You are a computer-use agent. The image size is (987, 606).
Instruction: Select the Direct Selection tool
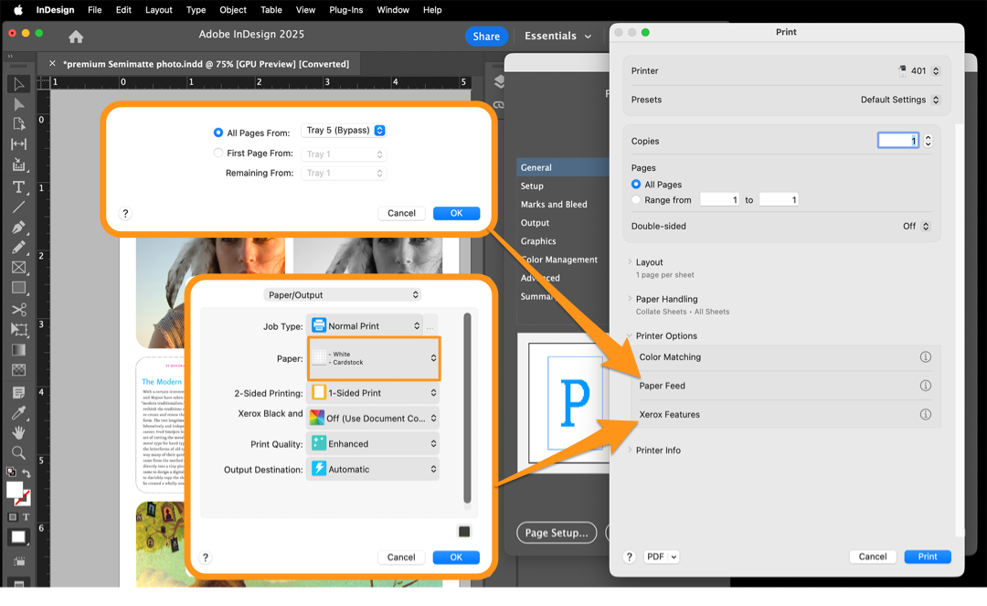[19, 104]
